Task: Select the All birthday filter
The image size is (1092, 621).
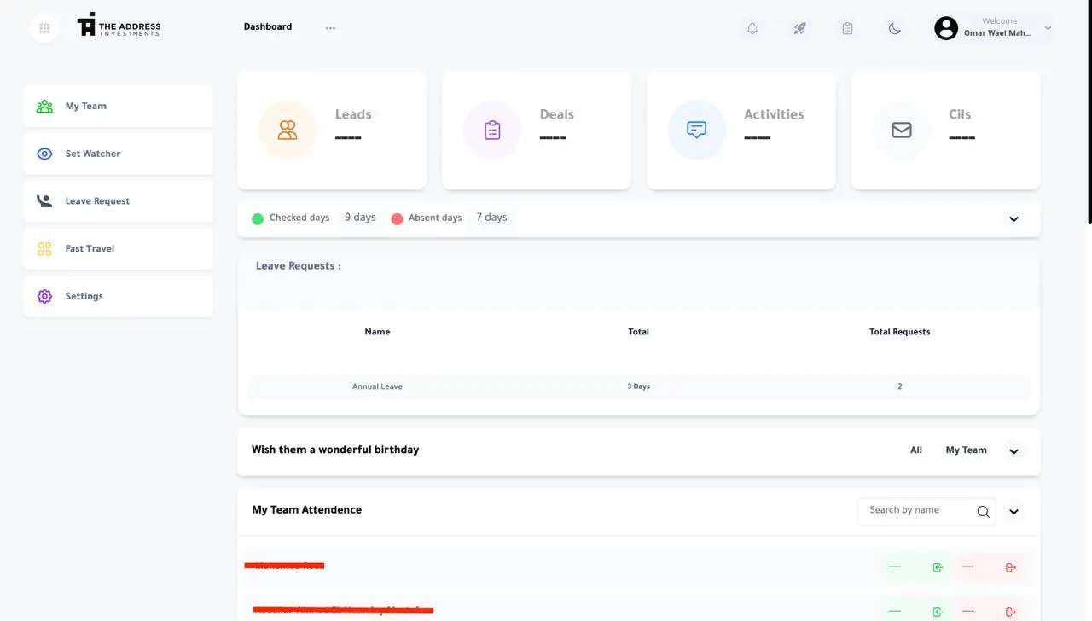Action: [915, 450]
